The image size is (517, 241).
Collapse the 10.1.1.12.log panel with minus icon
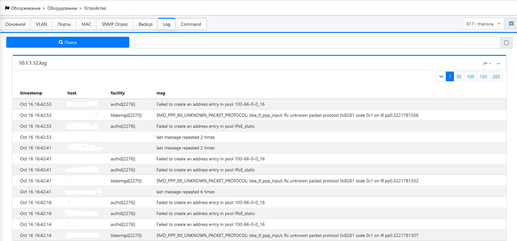point(498,63)
